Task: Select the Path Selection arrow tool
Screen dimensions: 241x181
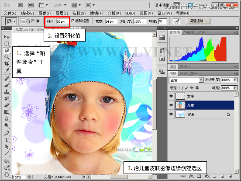Action: click(x=7, y=146)
